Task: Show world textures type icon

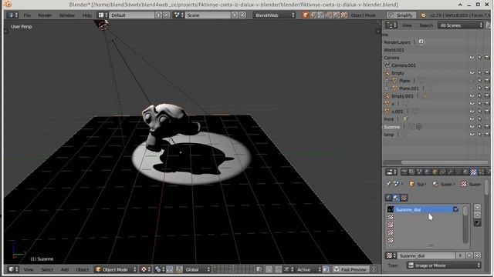Action: [388, 198]
